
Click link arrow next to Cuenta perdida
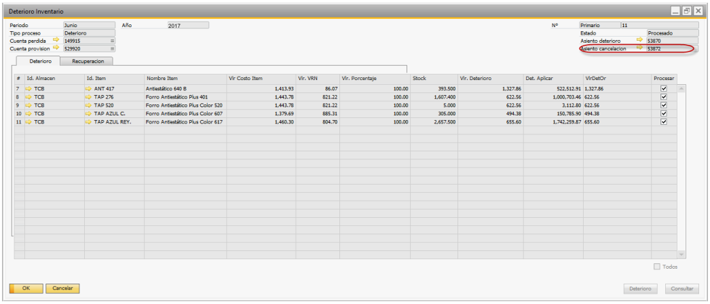[x=56, y=41]
